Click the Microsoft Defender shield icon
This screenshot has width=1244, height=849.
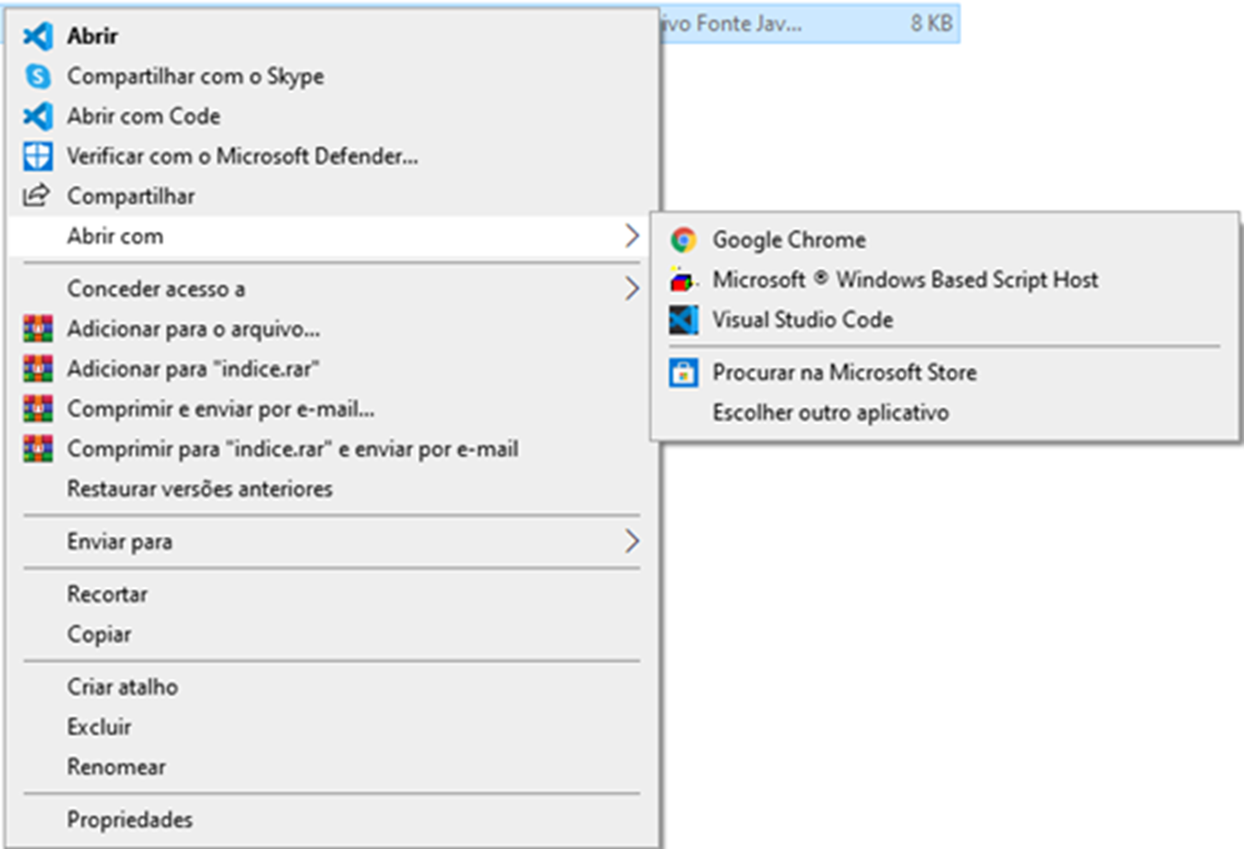38,156
